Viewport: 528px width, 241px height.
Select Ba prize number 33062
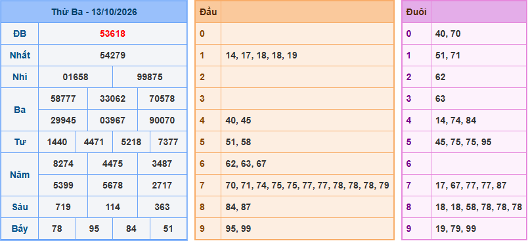(112, 99)
